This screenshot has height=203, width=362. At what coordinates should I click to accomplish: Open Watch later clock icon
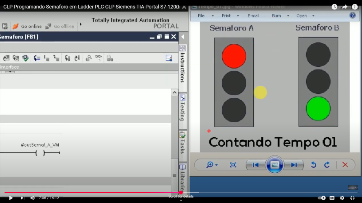pyautogui.click(x=334, y=7)
